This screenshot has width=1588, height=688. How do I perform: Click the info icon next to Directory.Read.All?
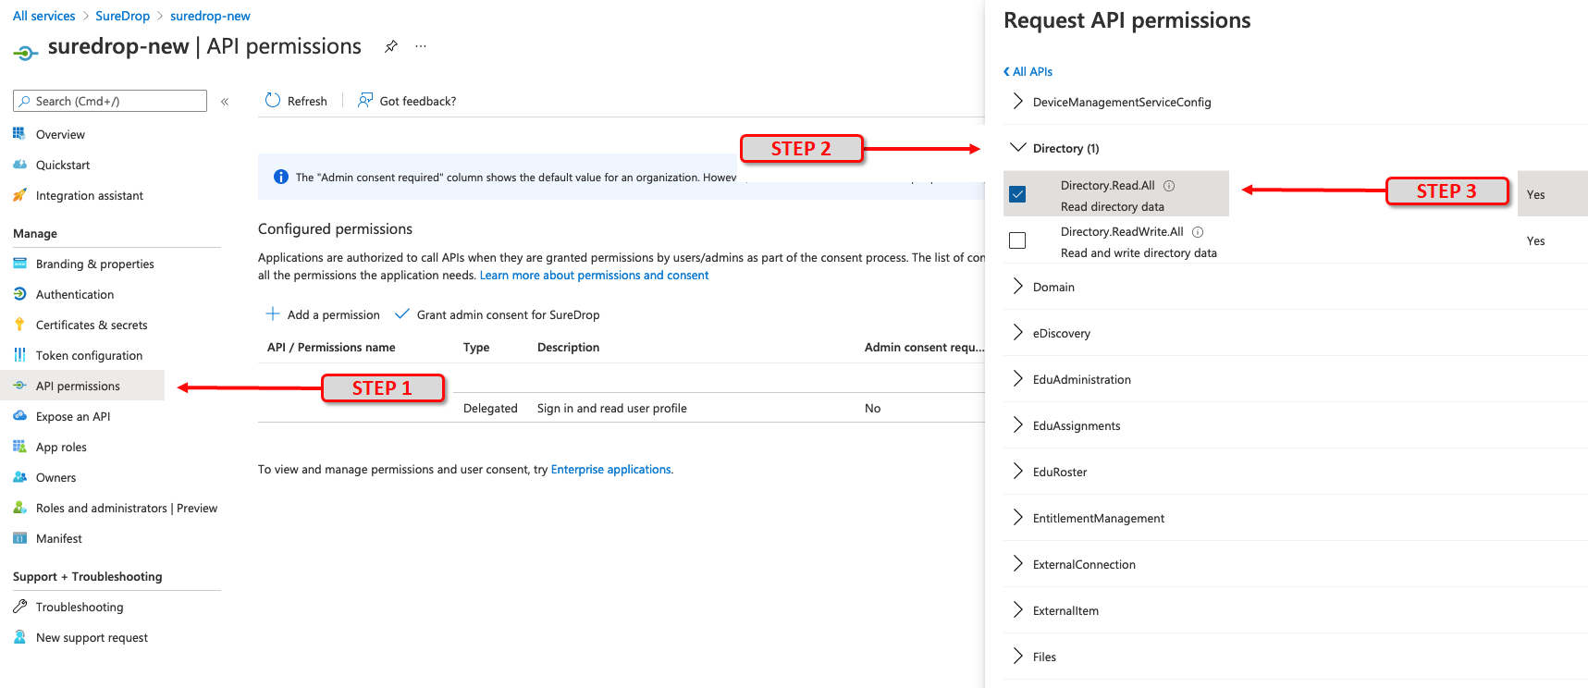pos(1169,186)
